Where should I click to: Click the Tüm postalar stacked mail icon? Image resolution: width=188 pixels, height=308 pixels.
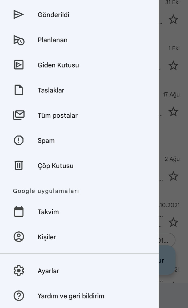(x=19, y=115)
